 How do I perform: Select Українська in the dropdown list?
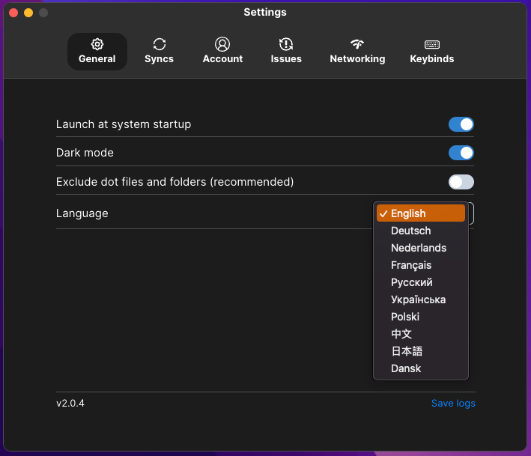tap(421, 300)
